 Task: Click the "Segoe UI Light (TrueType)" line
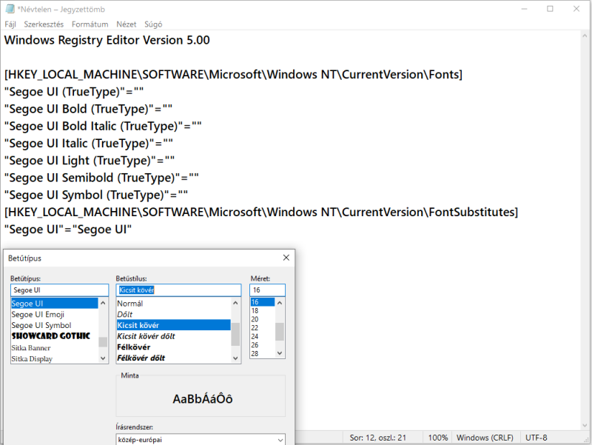(90, 161)
